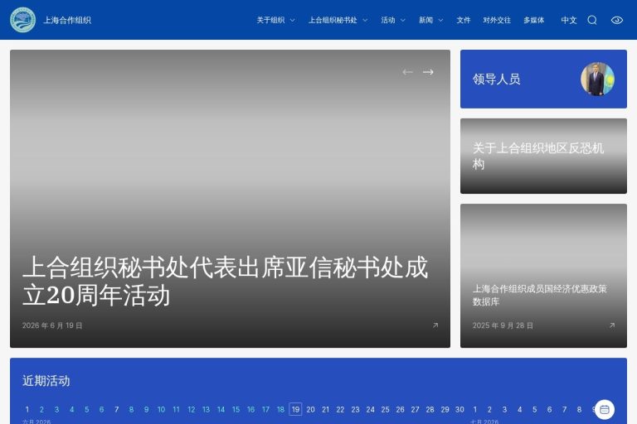
Task: Open headline article via its corner arrow icon
Action: (435, 325)
